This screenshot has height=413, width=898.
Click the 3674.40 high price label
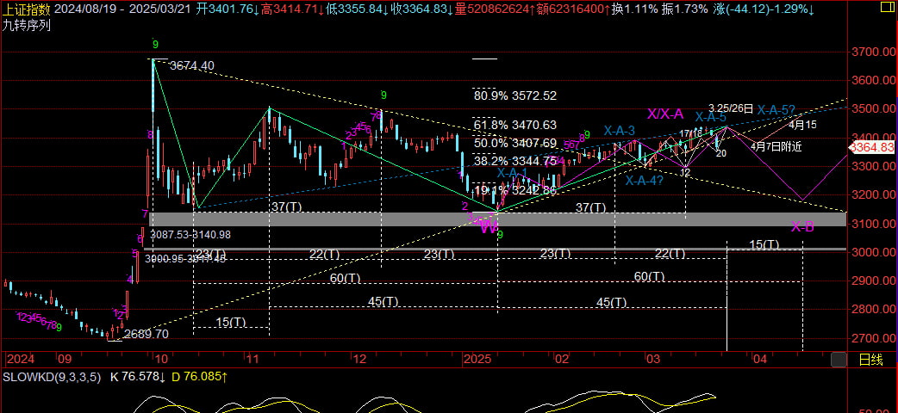[192, 65]
